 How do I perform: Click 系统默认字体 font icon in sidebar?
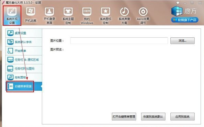10,42
